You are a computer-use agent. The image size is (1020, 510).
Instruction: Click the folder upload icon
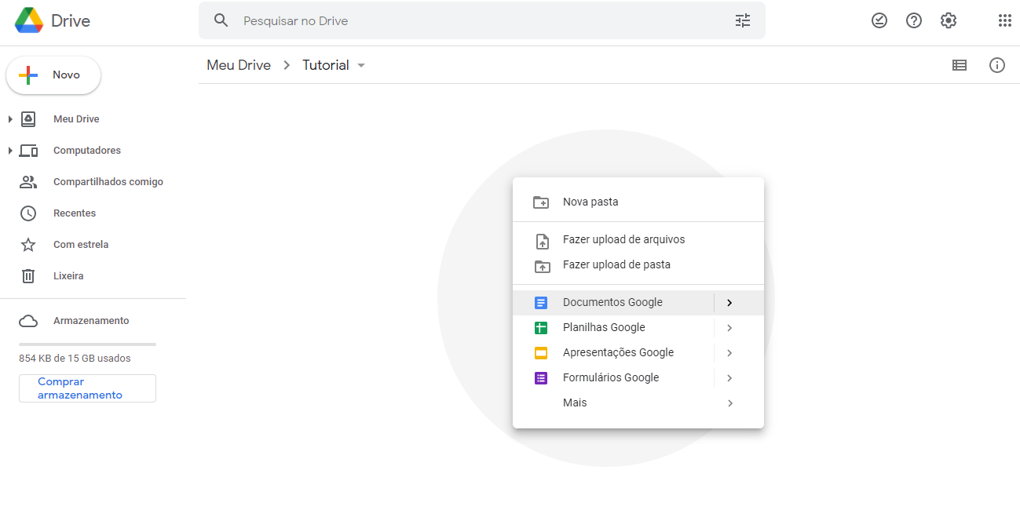[541, 265]
